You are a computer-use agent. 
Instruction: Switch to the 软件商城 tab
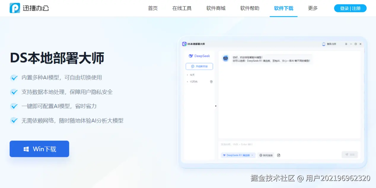(x=216, y=8)
